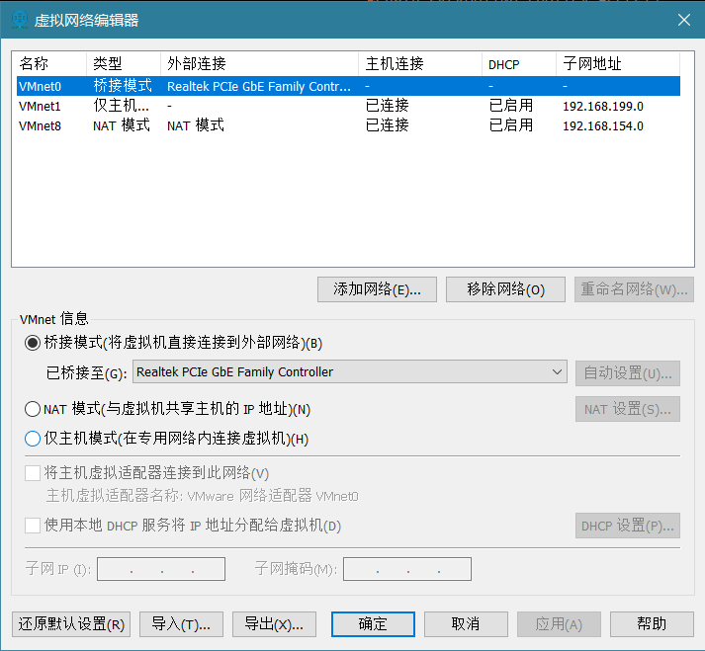The width and height of the screenshot is (705, 651).
Task: Select the VMnet8 network row
Action: [348, 125]
